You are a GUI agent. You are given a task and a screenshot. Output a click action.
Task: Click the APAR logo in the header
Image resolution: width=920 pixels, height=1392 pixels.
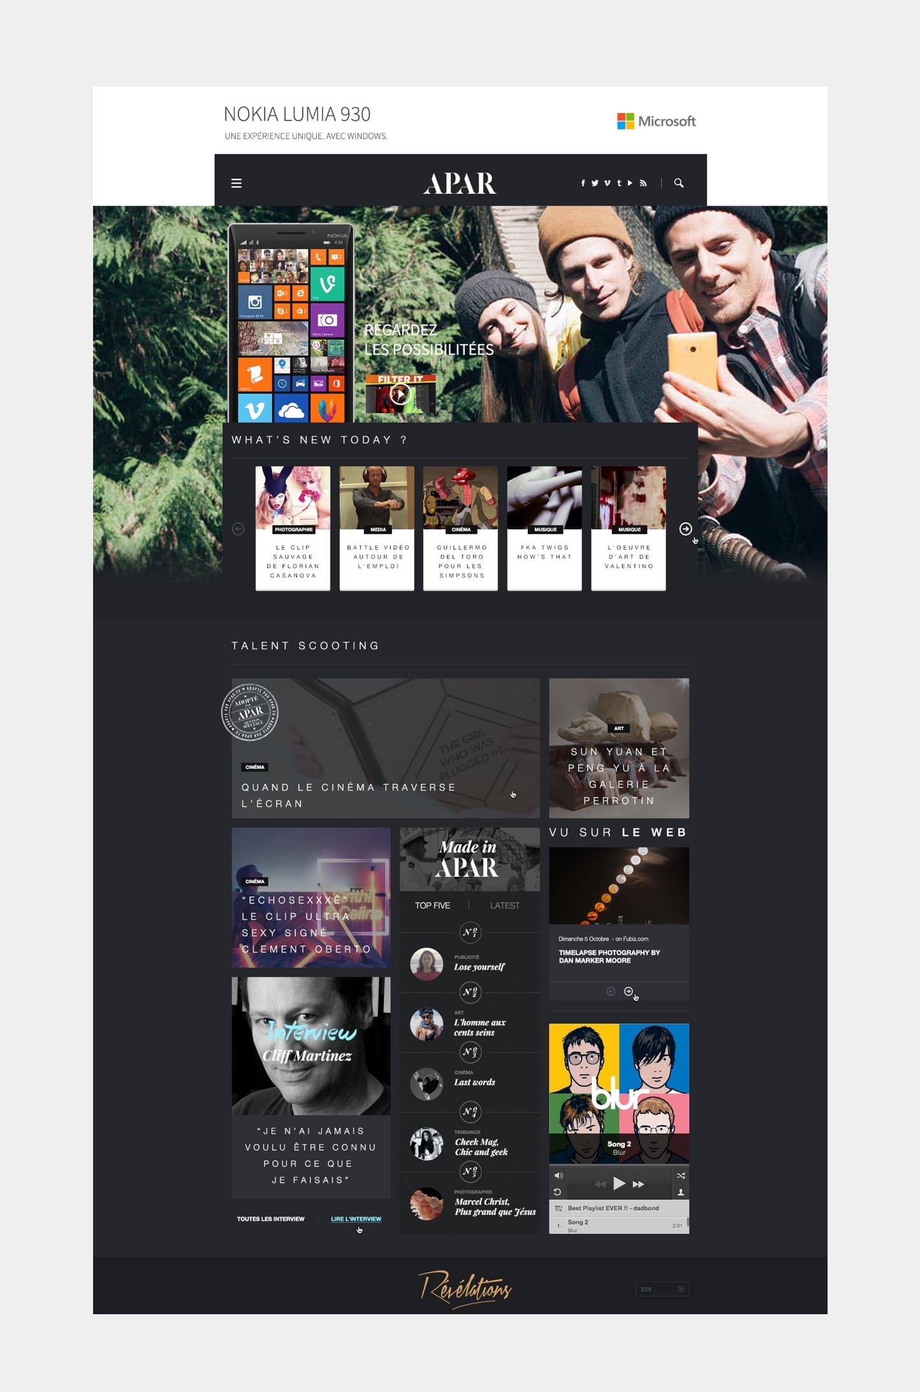pos(460,184)
